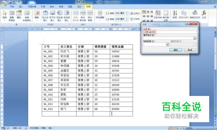Screen dimensions: 217x130
Task: Select align top-left cell alignment
Action: click(x=144, y=12)
